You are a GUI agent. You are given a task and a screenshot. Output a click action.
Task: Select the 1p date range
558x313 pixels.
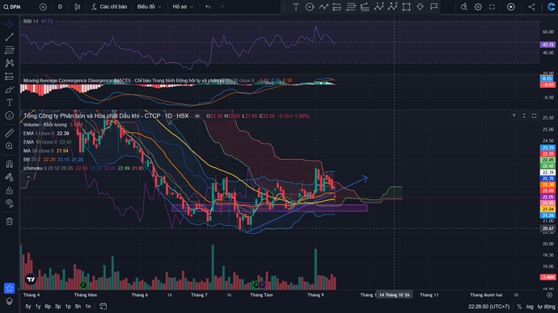pos(68,307)
